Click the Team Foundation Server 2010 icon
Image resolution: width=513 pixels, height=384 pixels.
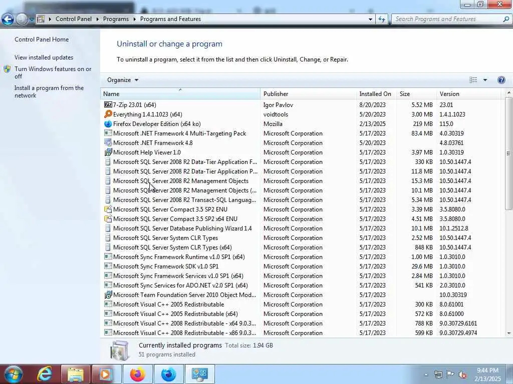tap(108, 295)
